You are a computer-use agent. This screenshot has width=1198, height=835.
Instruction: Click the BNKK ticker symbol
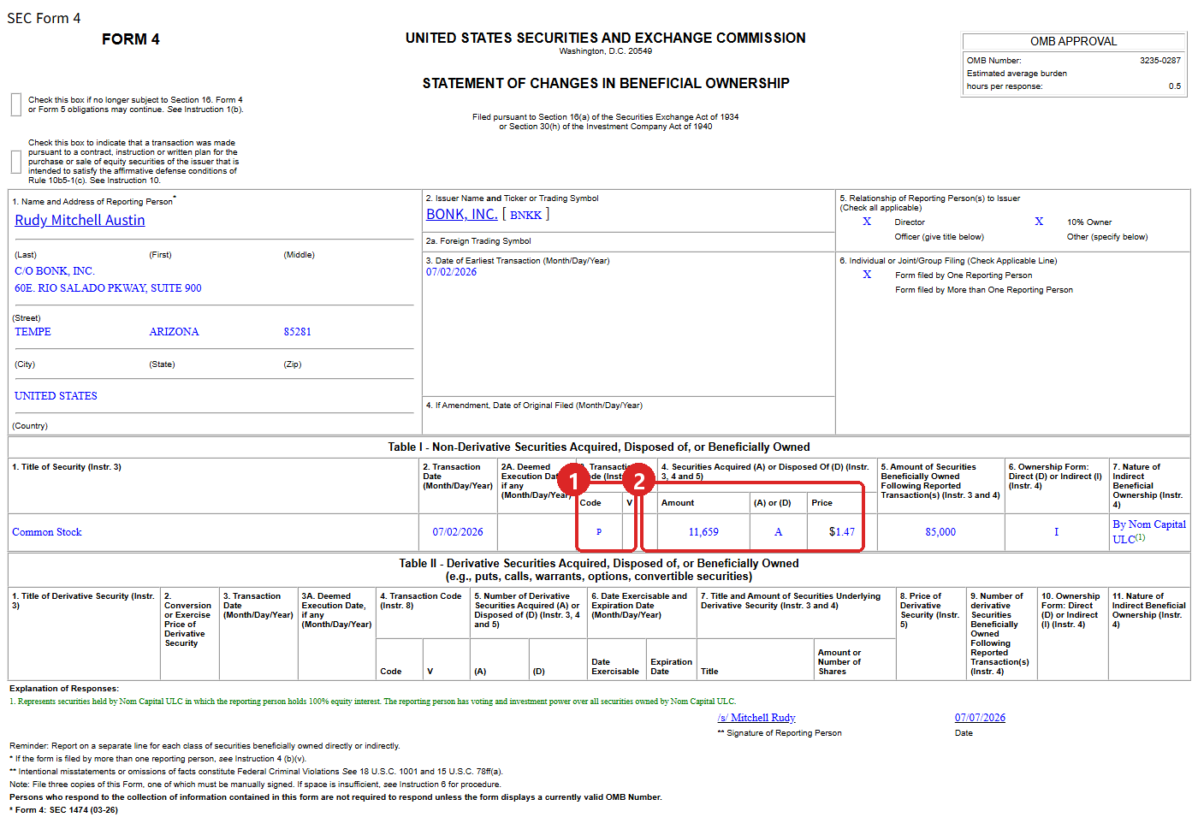point(525,215)
